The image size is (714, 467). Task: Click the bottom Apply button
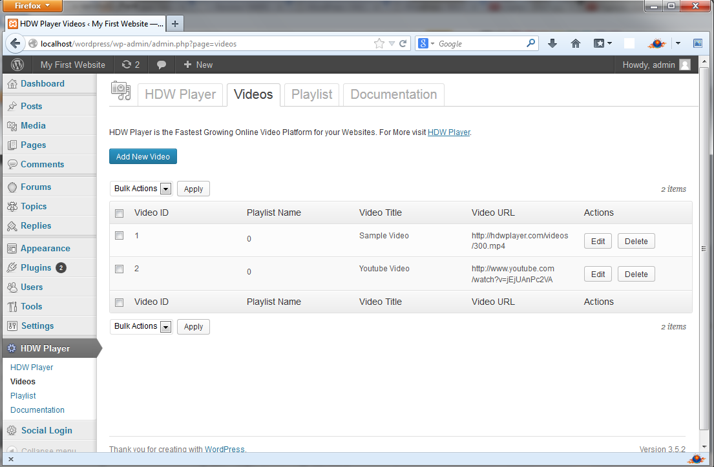(x=193, y=327)
